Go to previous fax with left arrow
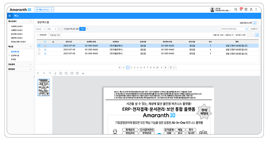The width and height of the screenshot is (268, 141). [38, 73]
